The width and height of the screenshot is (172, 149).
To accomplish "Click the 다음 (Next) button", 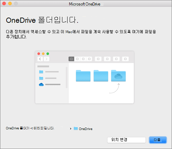I will pyautogui.click(x=158, y=140).
